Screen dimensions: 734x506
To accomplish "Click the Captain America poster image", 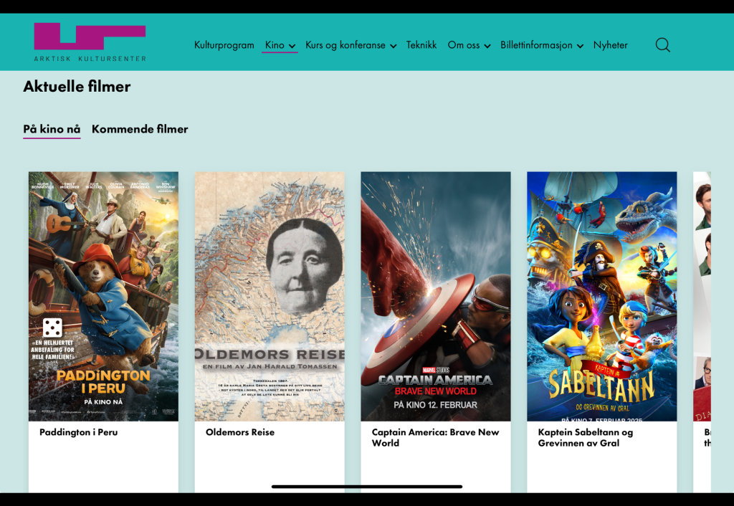I will point(436,296).
